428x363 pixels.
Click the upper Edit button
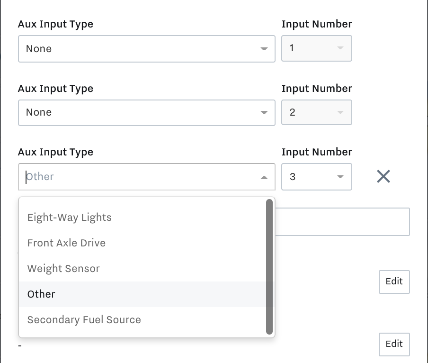click(394, 282)
